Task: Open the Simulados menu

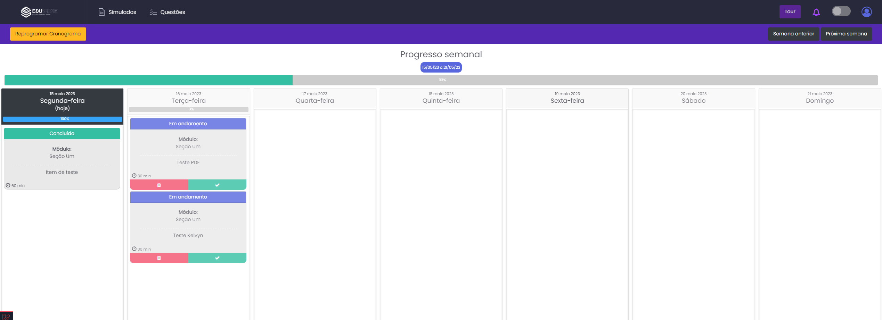Action: click(117, 12)
